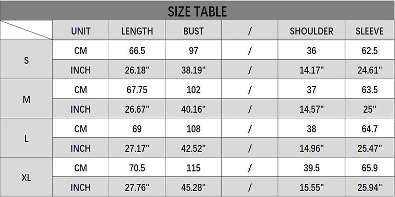Viewport: 395px width, 197px height.
Task: Click the SHOULDER column header
Action: point(312,31)
